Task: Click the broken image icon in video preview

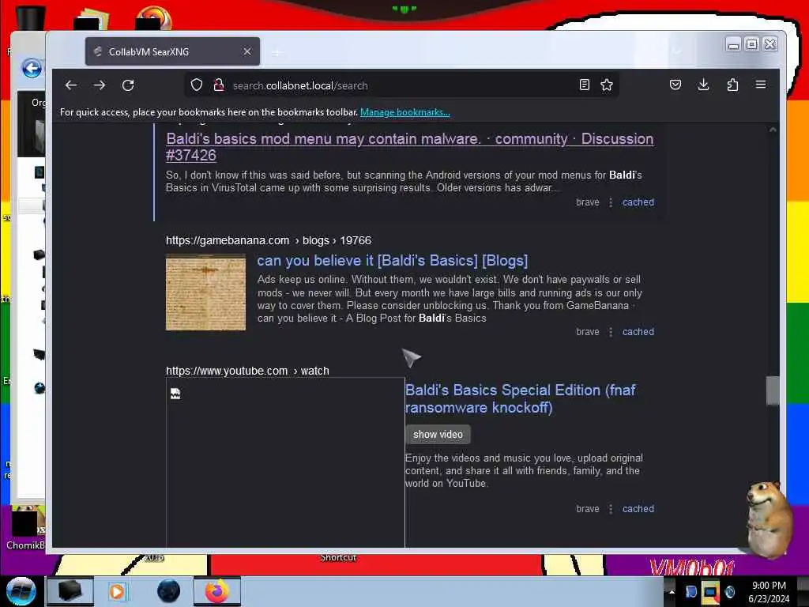Action: (x=175, y=394)
